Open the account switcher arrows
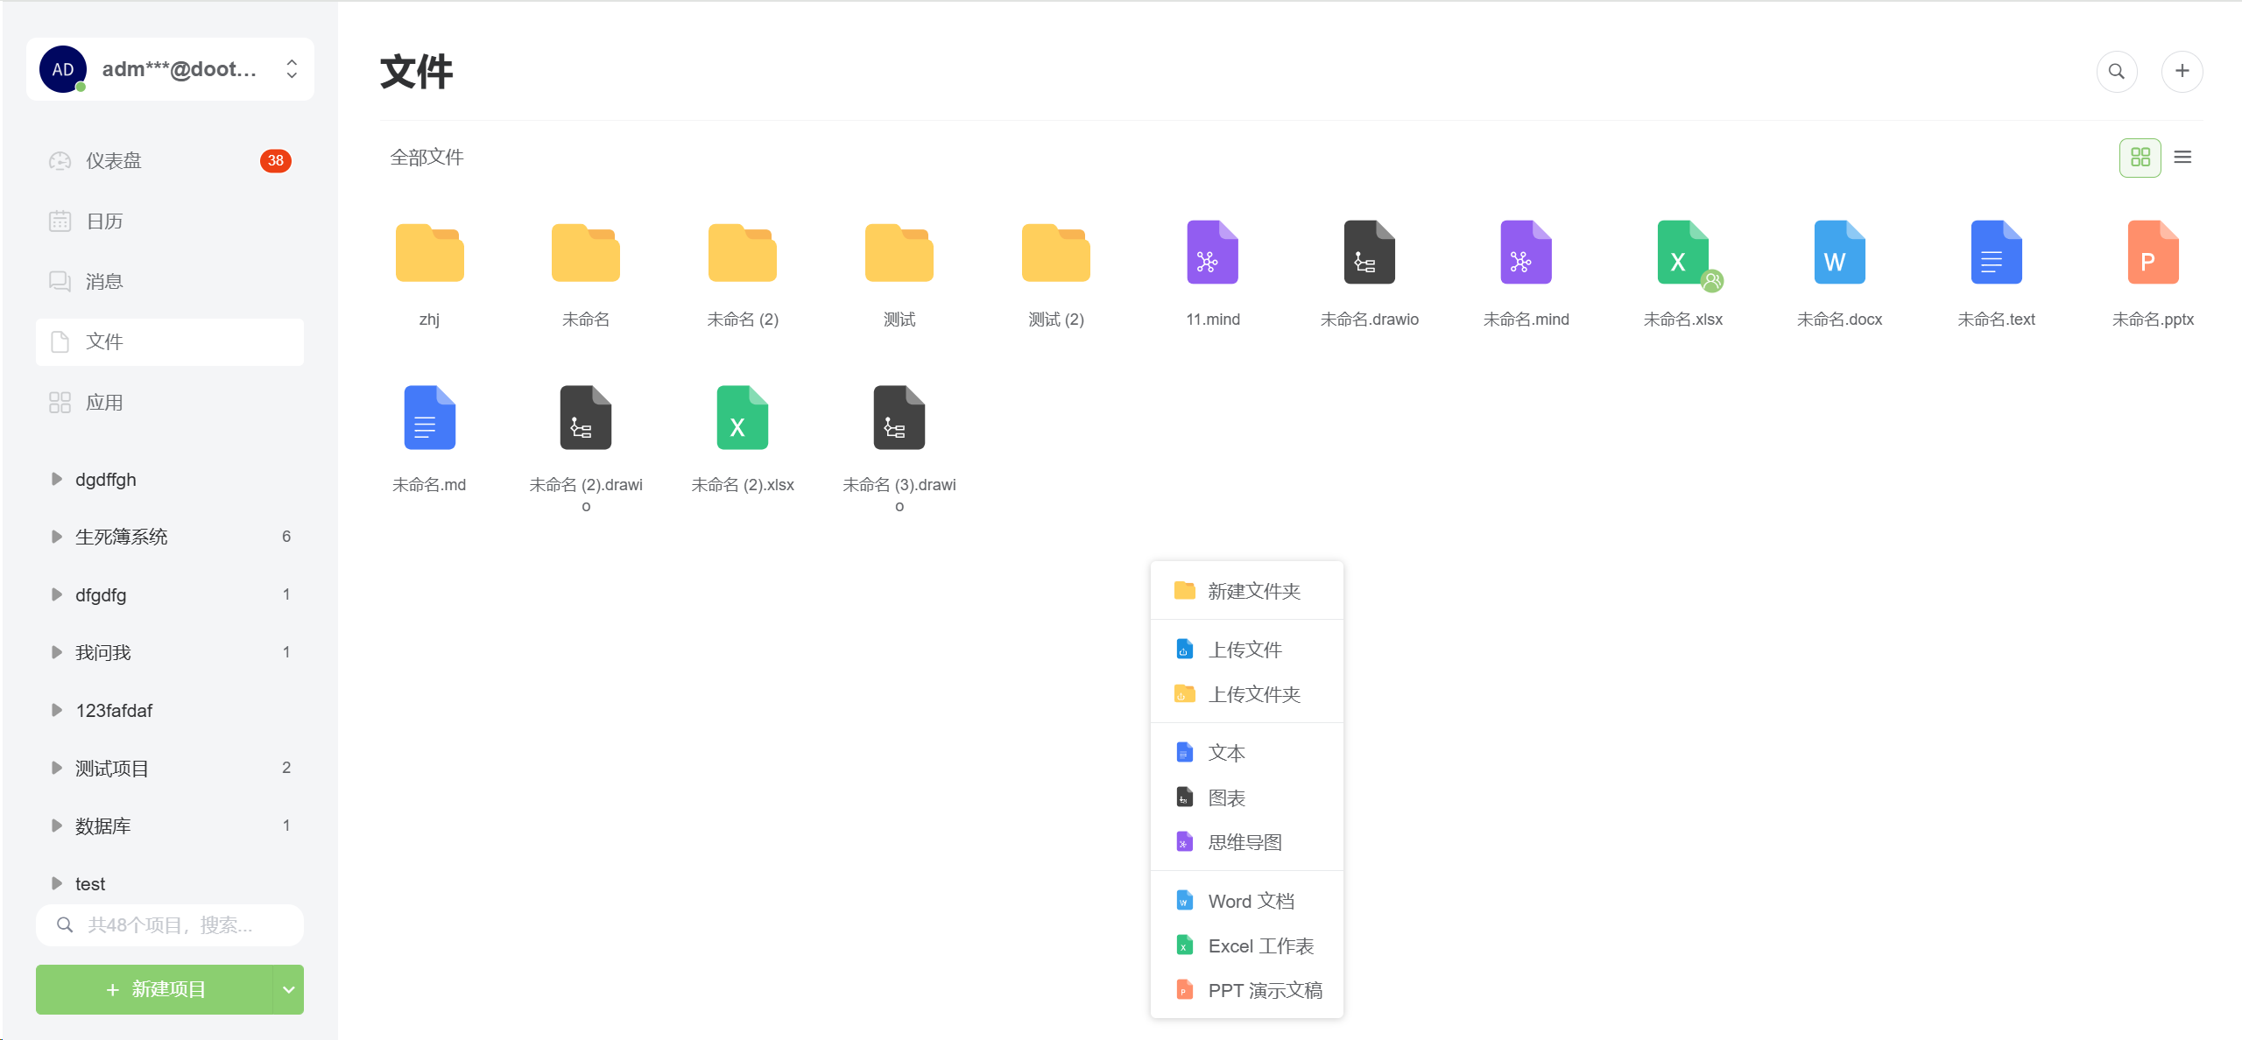This screenshot has width=2242, height=1040. 292,69
